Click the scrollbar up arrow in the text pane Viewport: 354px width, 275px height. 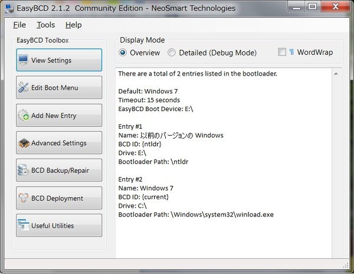336,74
